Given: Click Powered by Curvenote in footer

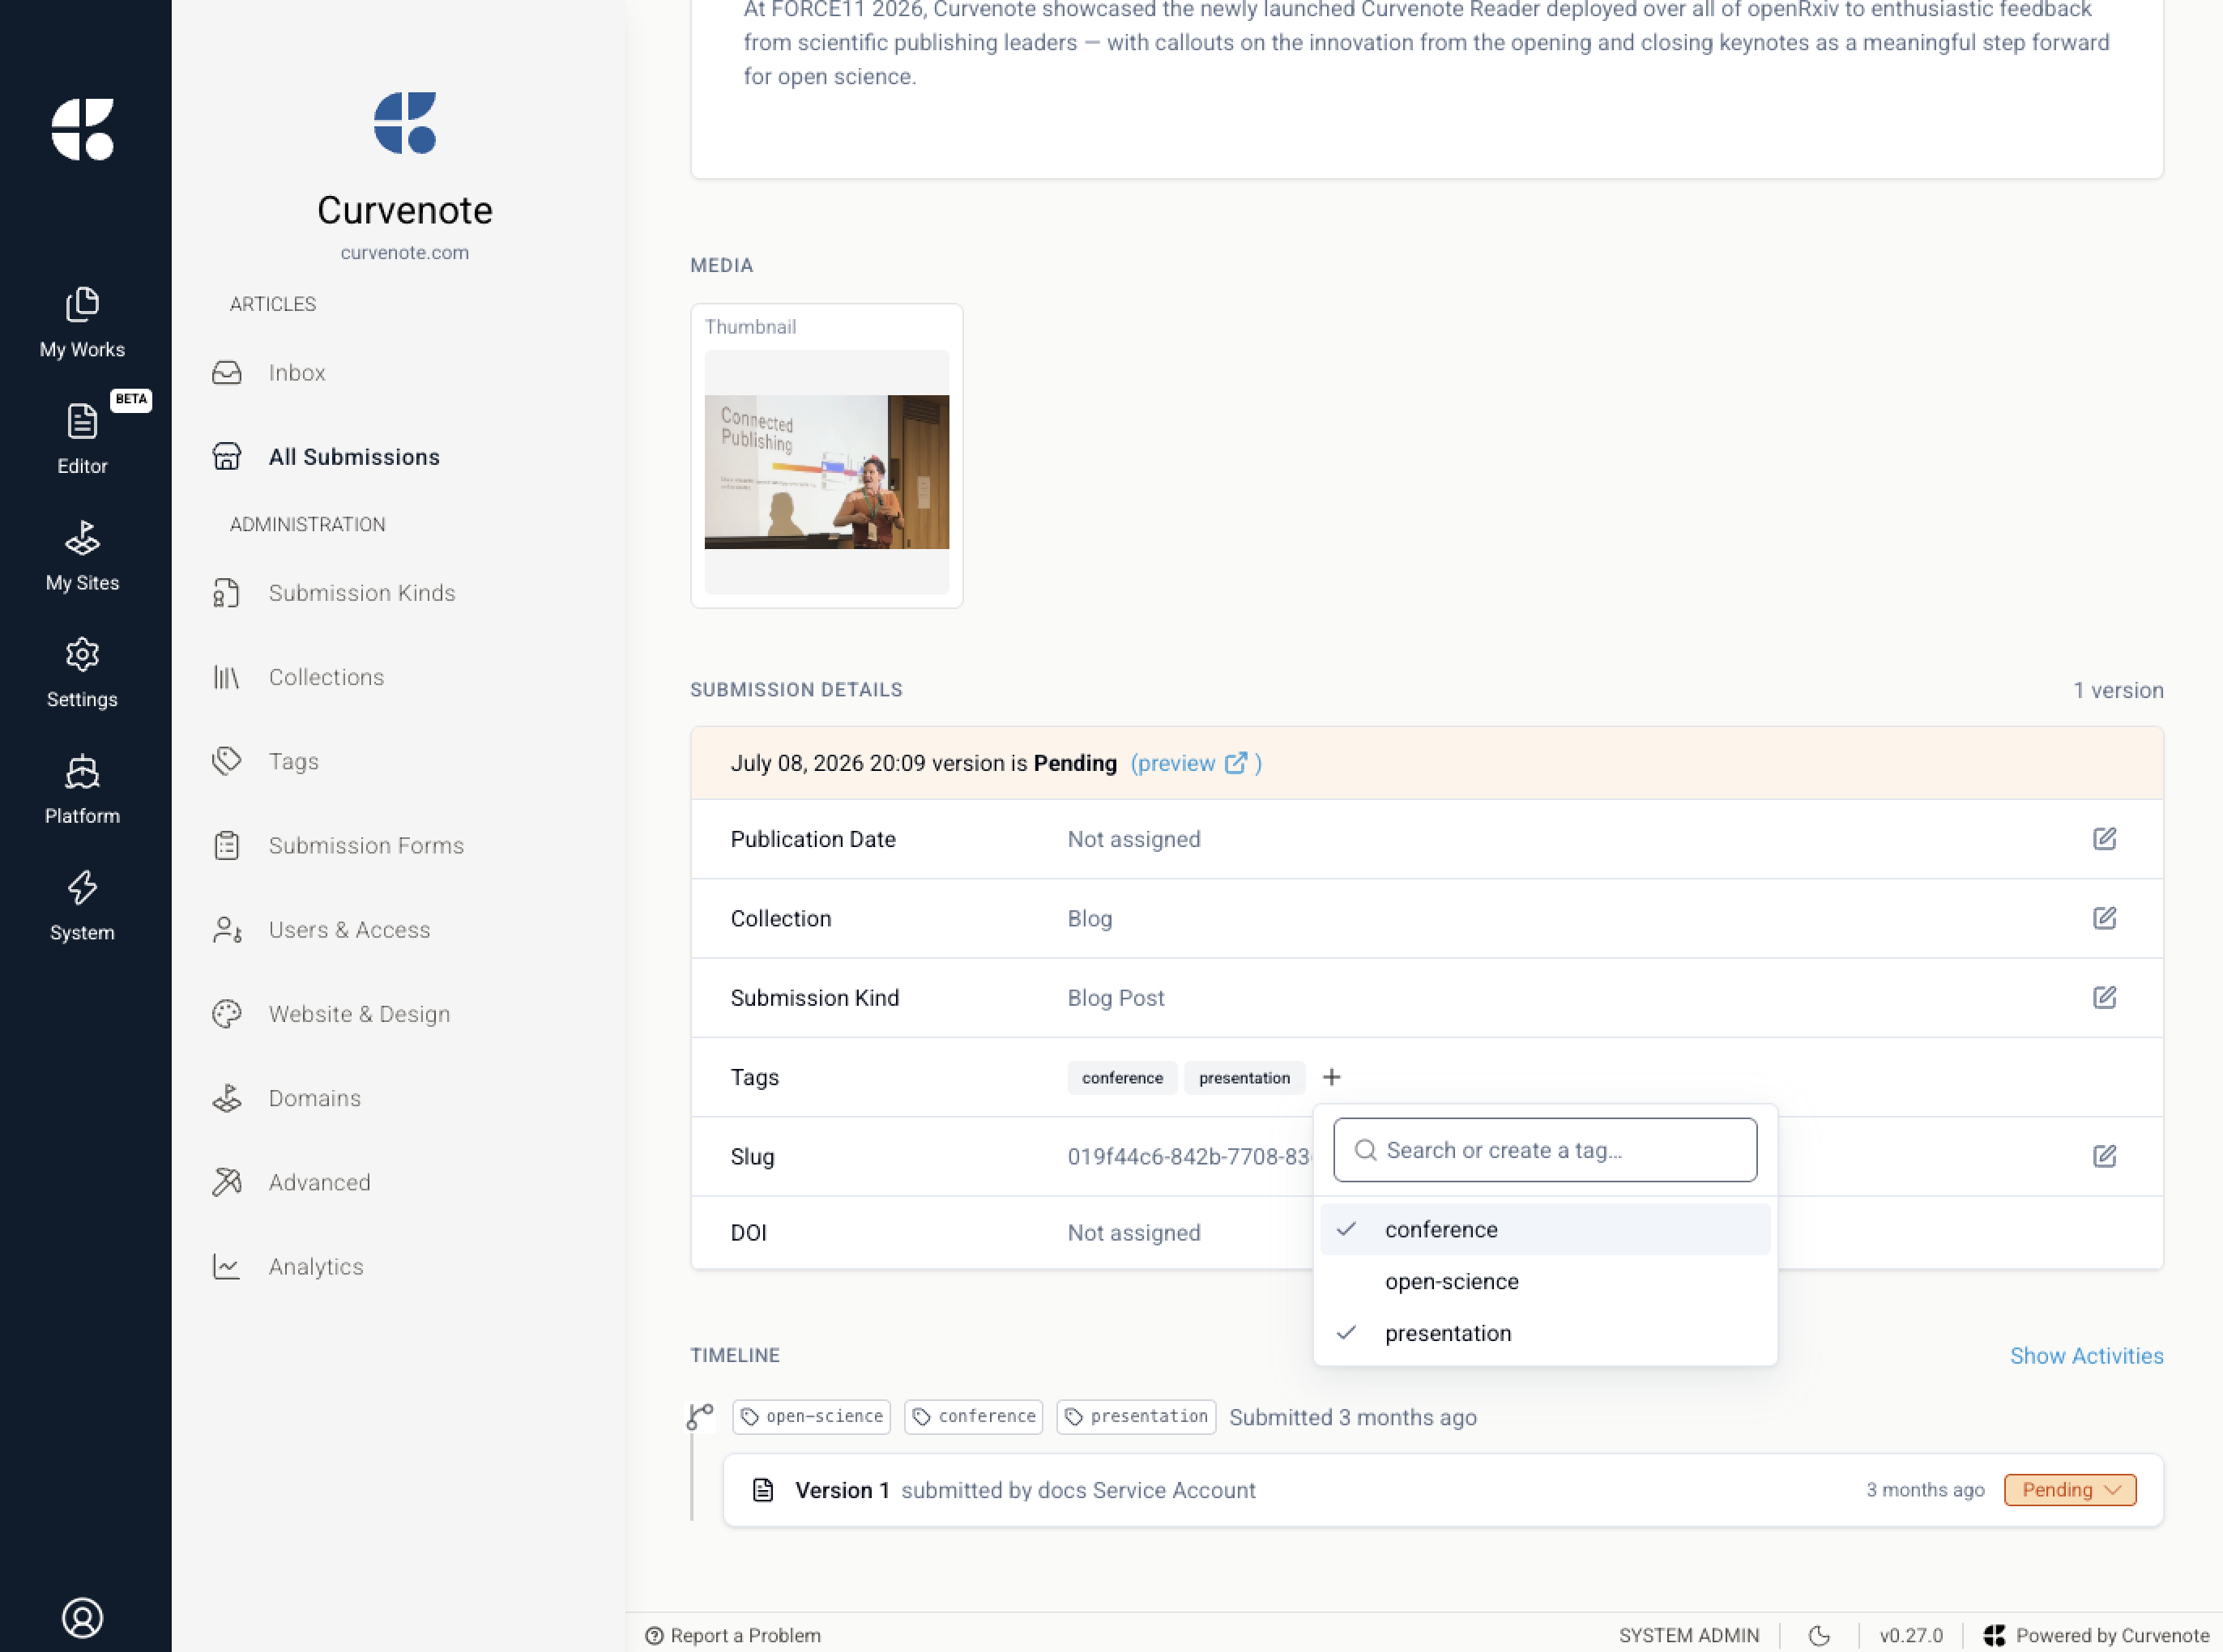Looking at the screenshot, I should [x=2096, y=1635].
